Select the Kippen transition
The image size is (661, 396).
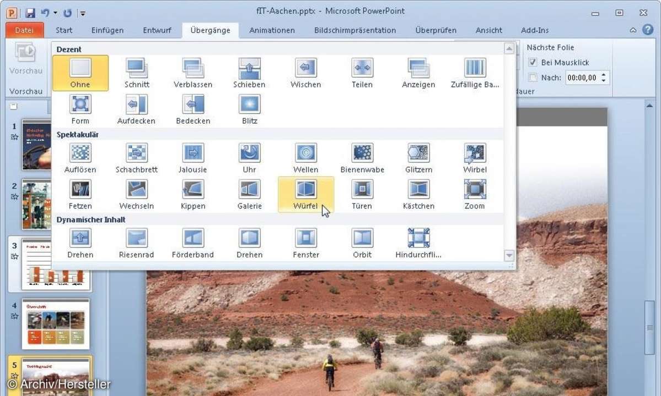click(x=193, y=195)
